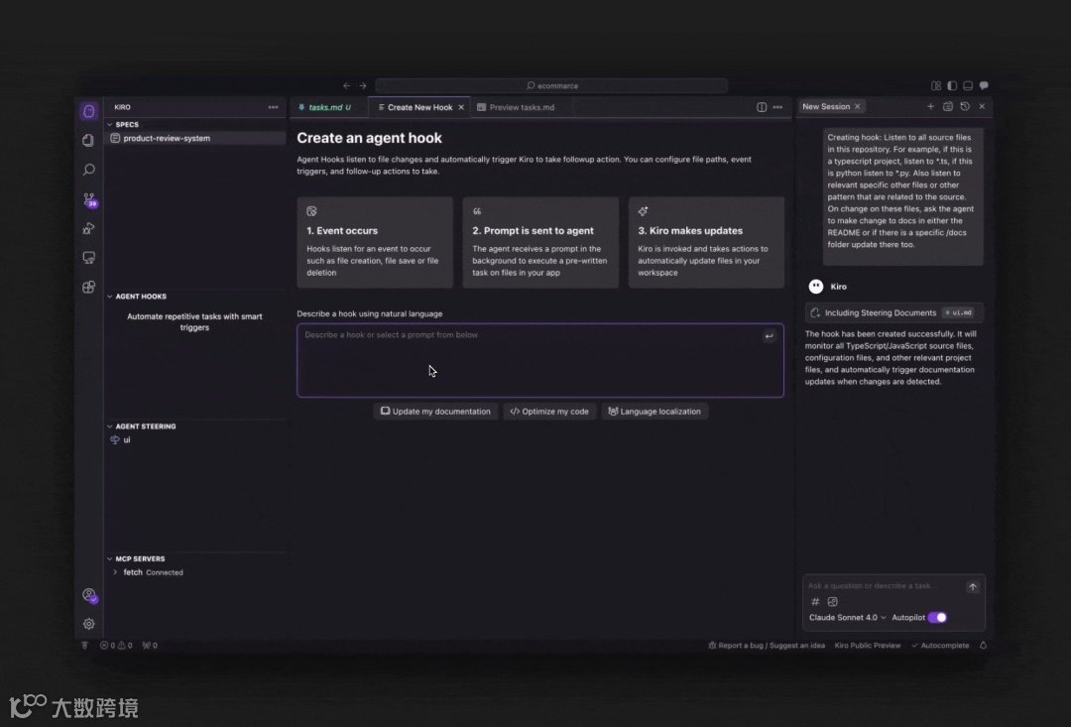1071x727 pixels.
Task: Go back with the left arrow
Action: tap(346, 86)
